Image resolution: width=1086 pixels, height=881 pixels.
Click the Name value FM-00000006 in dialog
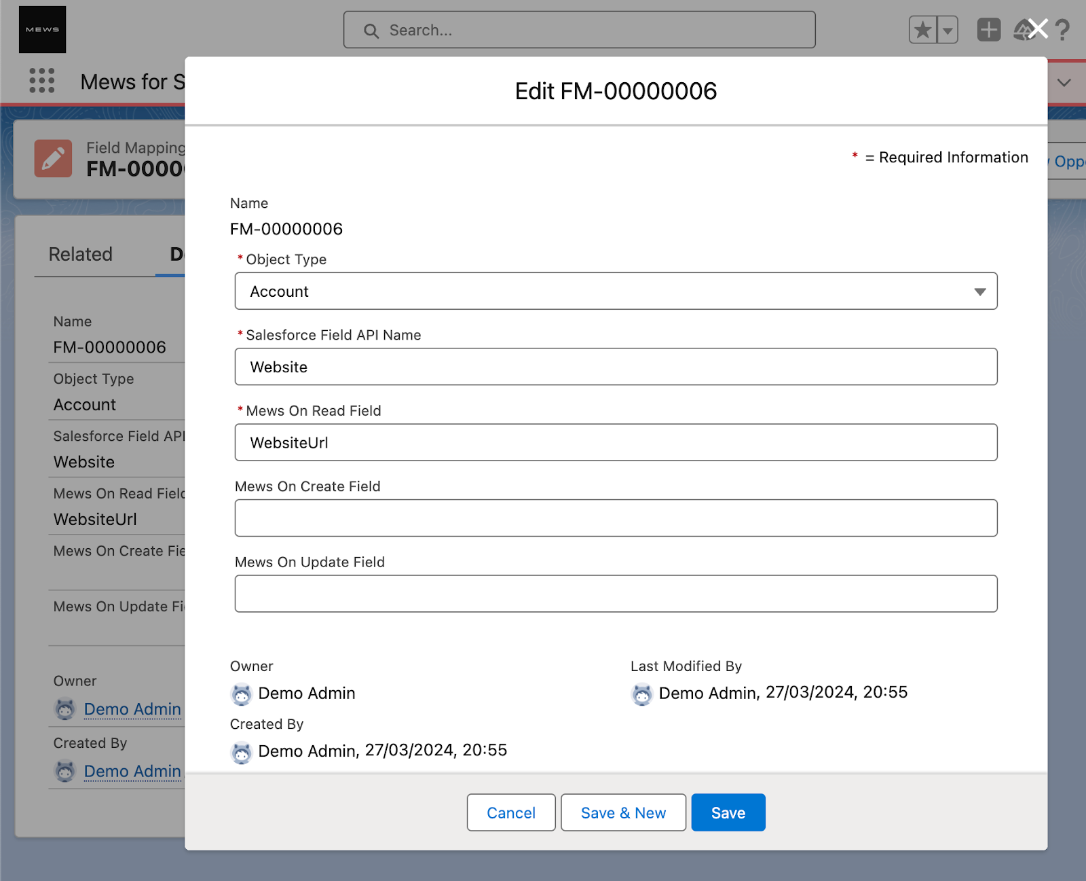[x=286, y=229]
